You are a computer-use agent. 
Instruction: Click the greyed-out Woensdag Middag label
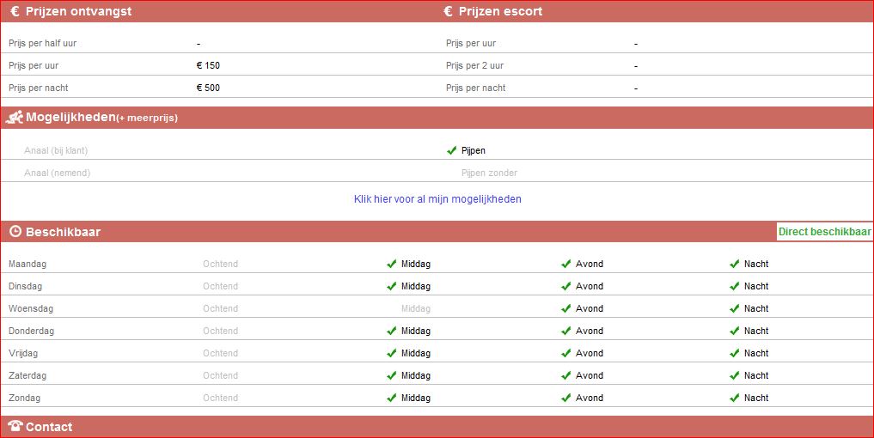pos(415,308)
